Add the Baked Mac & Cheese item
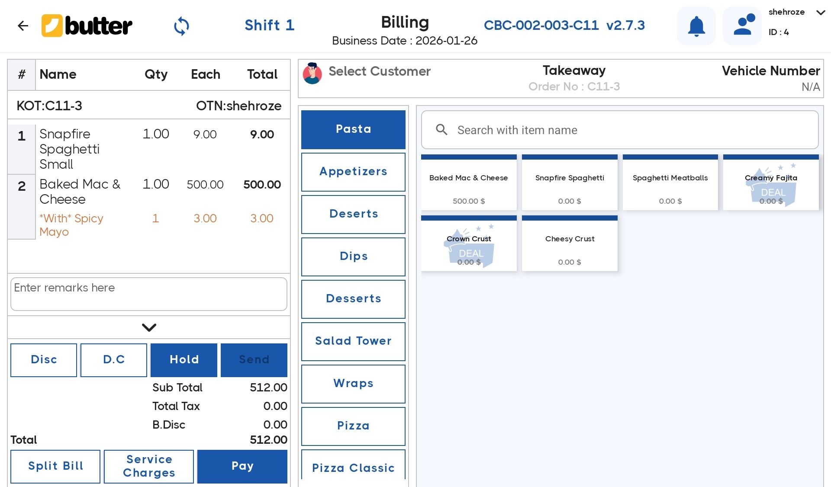831x487 pixels. point(468,185)
